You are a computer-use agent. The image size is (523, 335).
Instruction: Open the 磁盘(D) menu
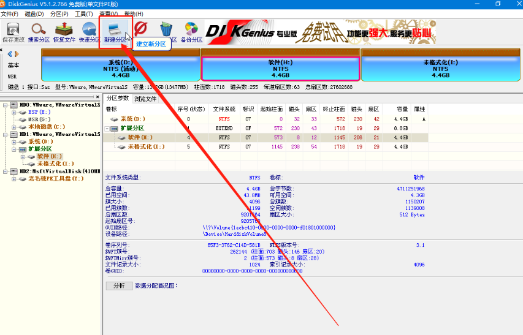[x=34, y=14]
